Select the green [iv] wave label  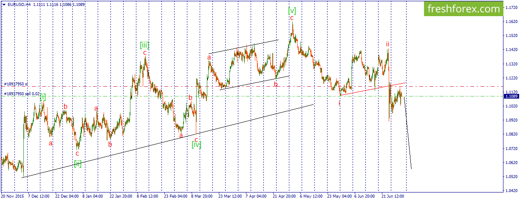click(196, 144)
